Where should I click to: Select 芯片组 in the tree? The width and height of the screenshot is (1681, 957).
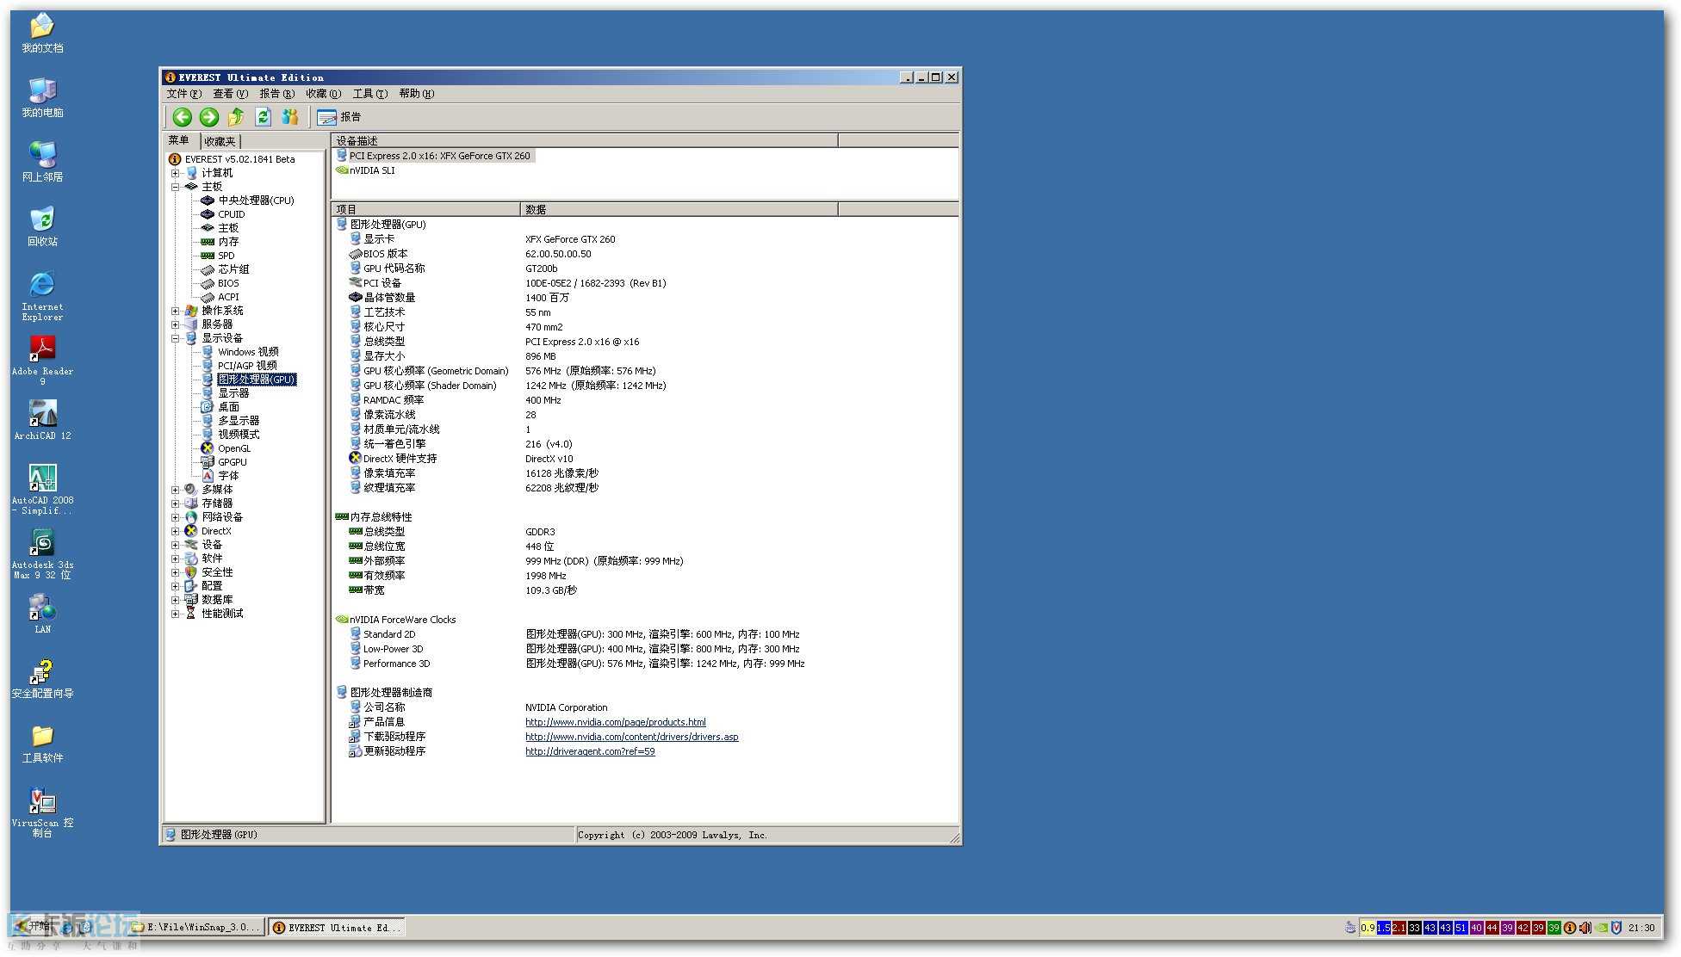[233, 269]
